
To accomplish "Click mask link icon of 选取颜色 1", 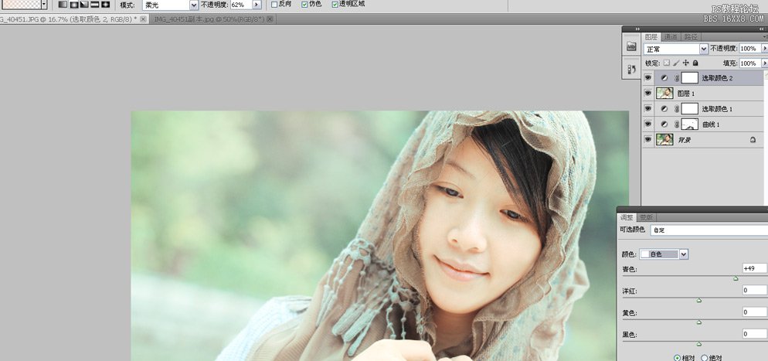I will pos(677,109).
